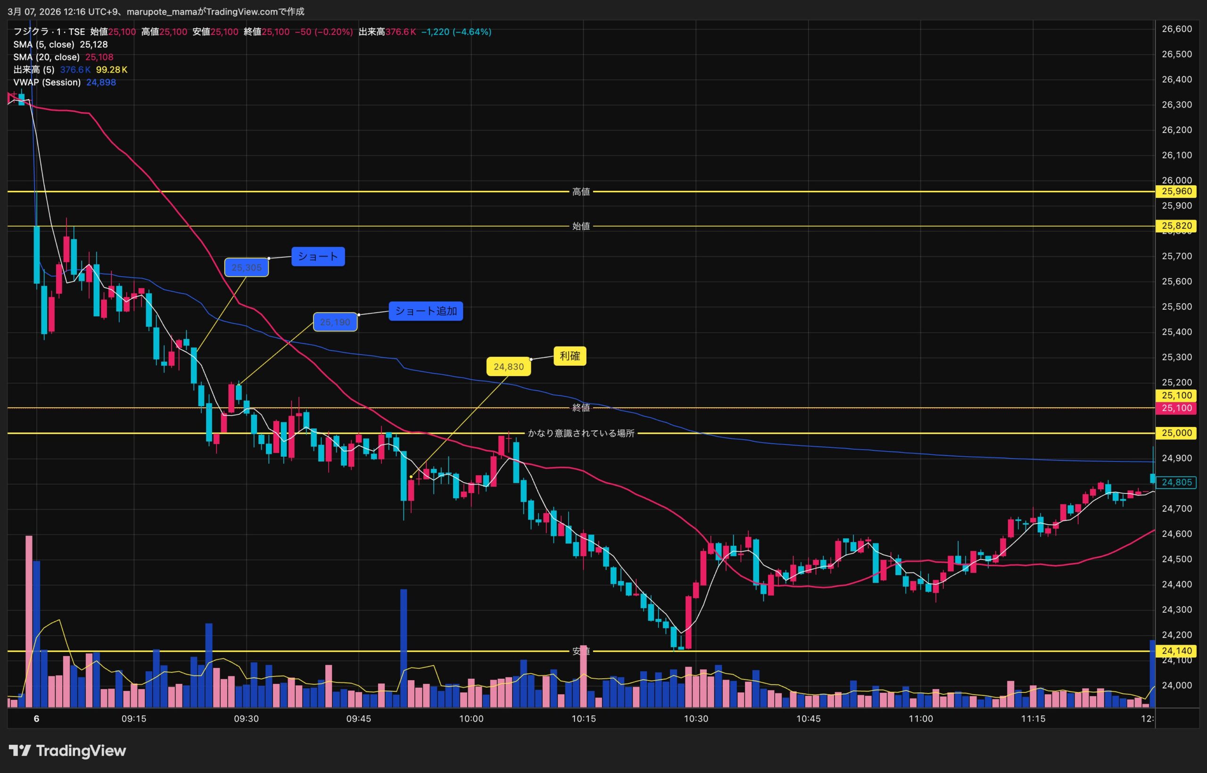Screen dimensions: 1207x773
Task: Select the かなり意識されている場所 line text
Action: [x=581, y=433]
